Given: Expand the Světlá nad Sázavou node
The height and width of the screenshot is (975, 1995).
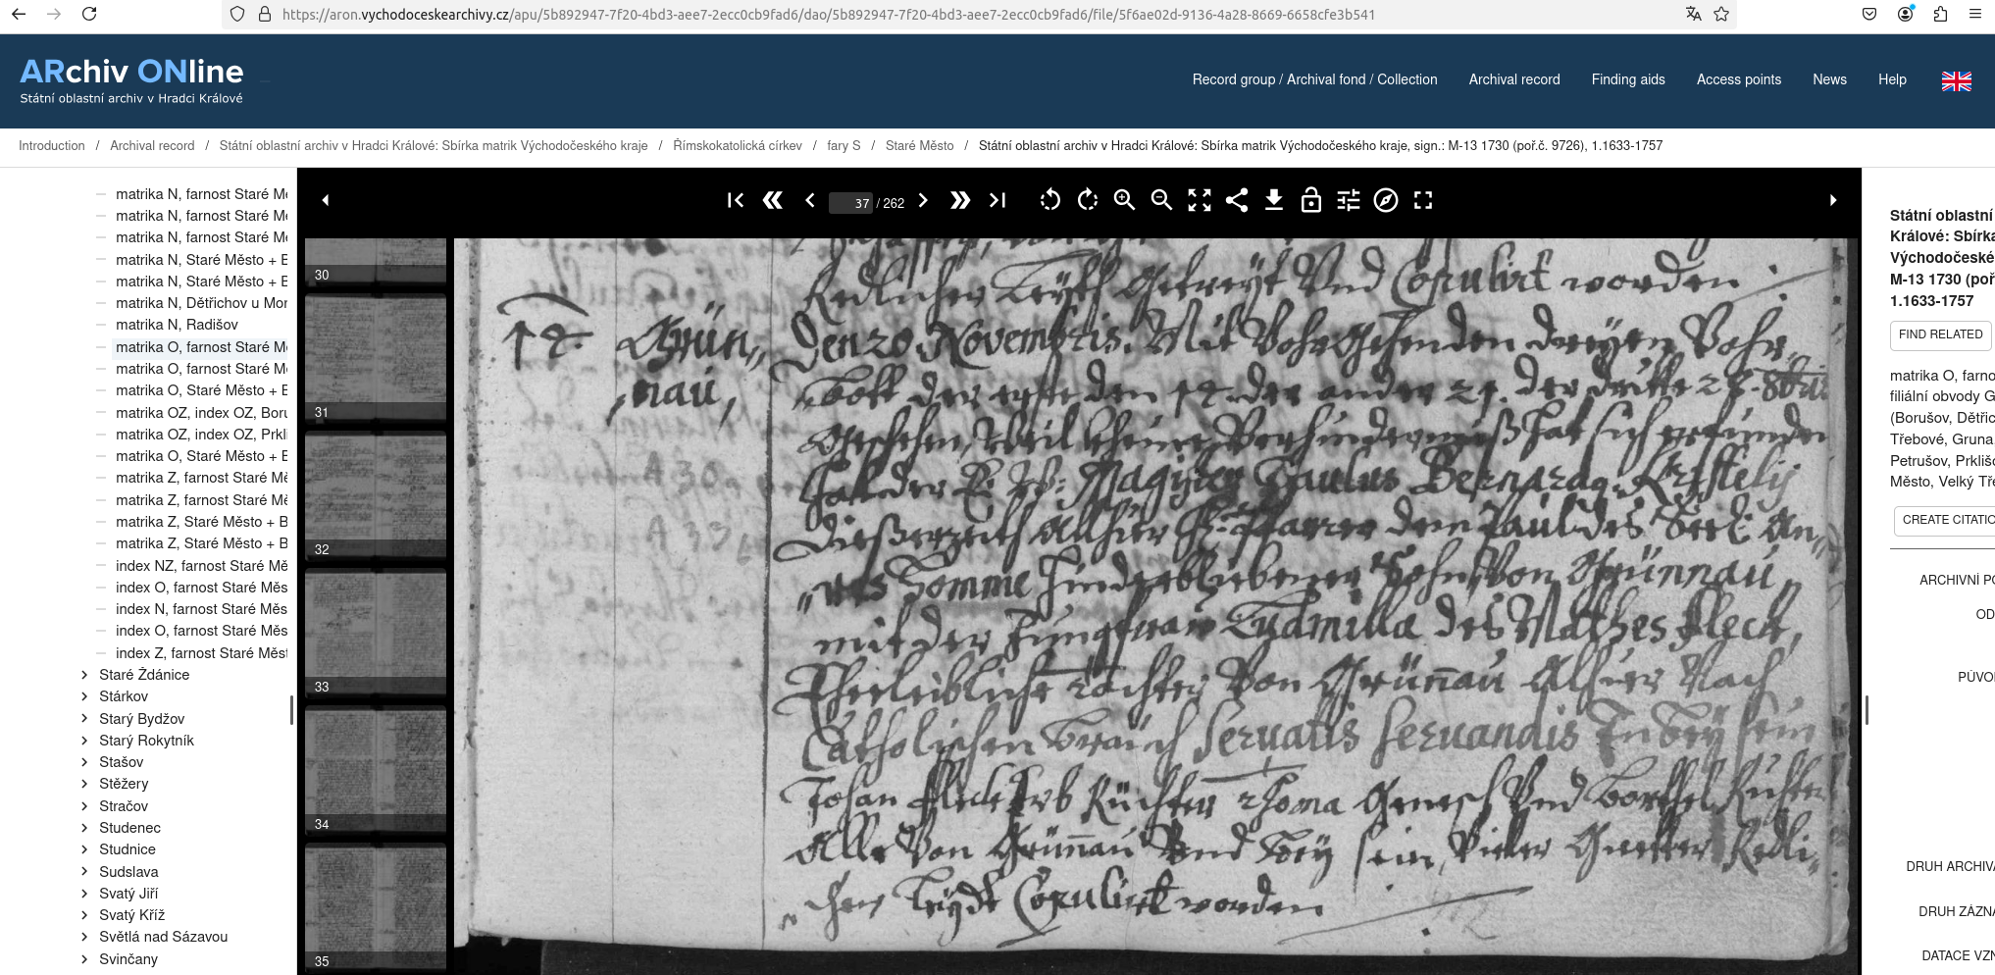Looking at the screenshot, I should 84,937.
